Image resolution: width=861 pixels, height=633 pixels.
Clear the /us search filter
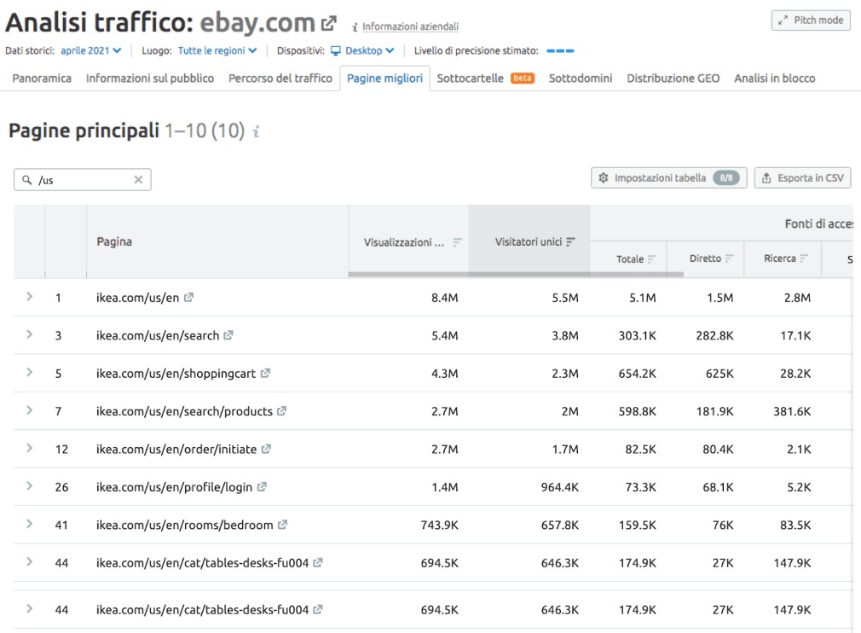click(138, 180)
